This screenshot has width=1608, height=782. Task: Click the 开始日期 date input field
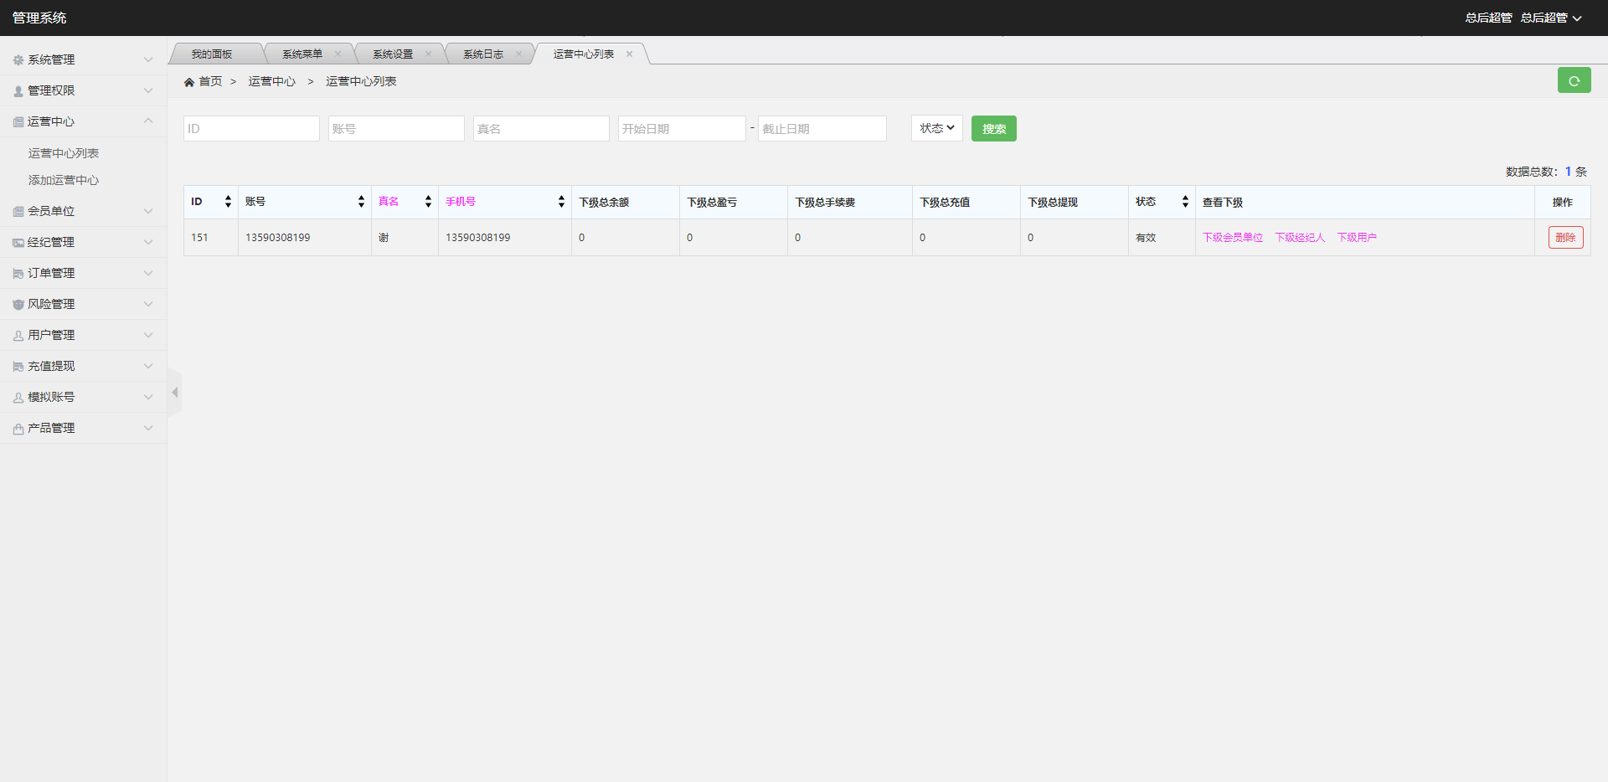681,129
